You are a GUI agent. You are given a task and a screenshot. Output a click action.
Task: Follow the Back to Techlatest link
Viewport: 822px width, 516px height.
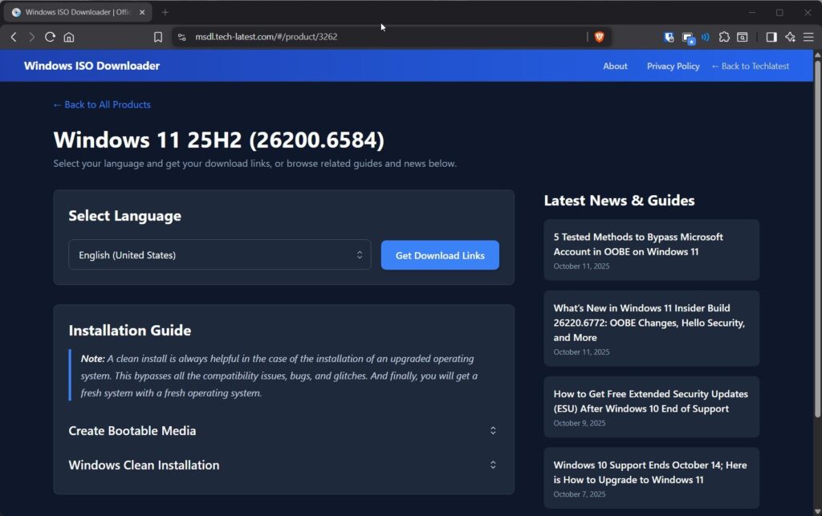(x=751, y=66)
